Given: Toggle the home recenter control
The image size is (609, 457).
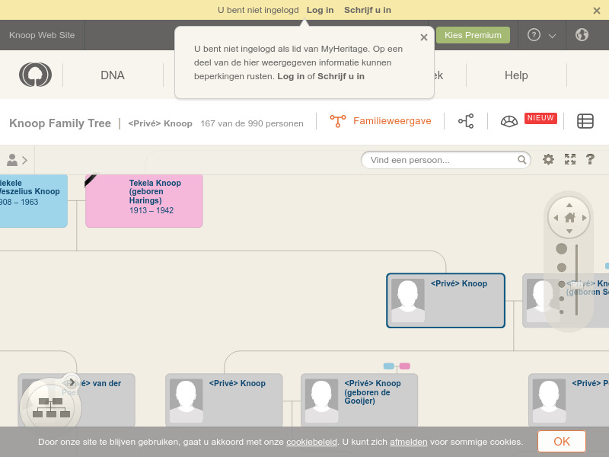Looking at the screenshot, I should coord(569,216).
